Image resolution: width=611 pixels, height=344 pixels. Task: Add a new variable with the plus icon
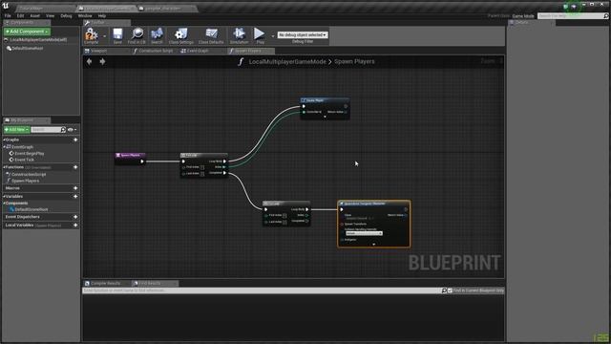(75, 197)
